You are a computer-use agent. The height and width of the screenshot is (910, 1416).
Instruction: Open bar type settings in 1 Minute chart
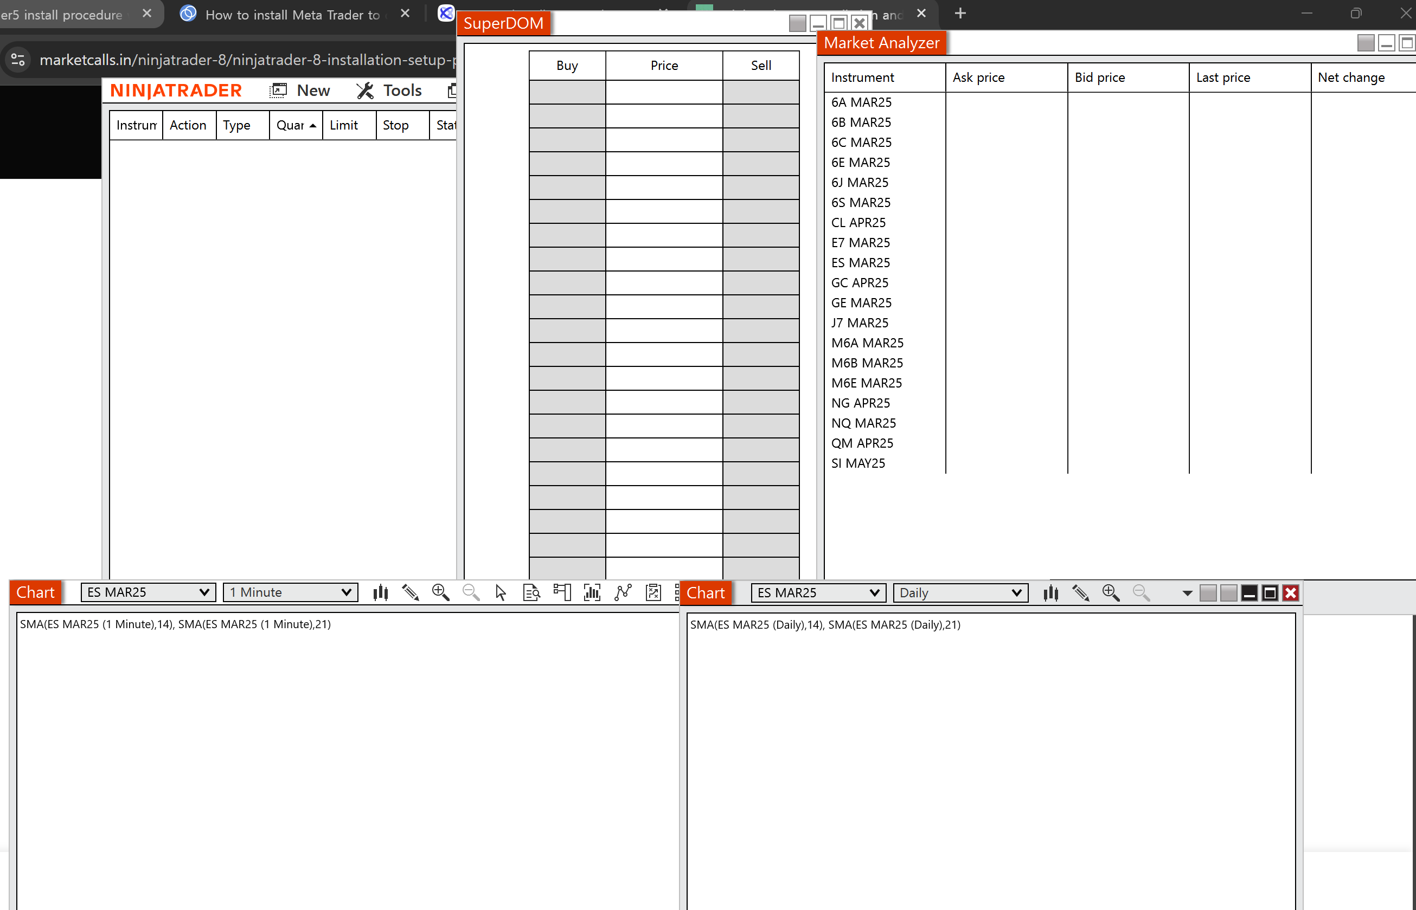click(x=380, y=592)
